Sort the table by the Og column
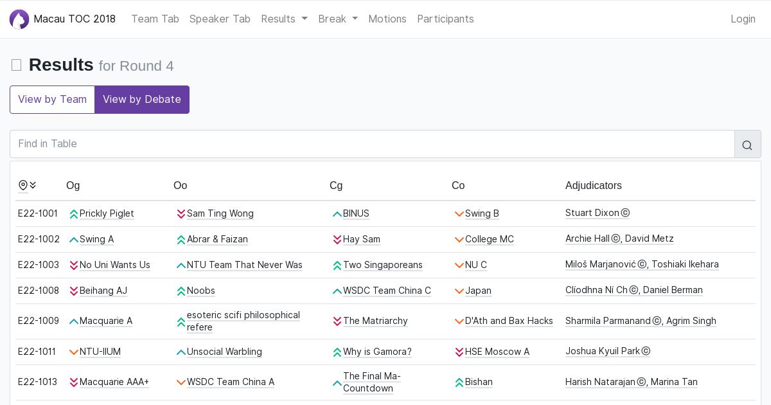The image size is (771, 405). tap(73, 186)
